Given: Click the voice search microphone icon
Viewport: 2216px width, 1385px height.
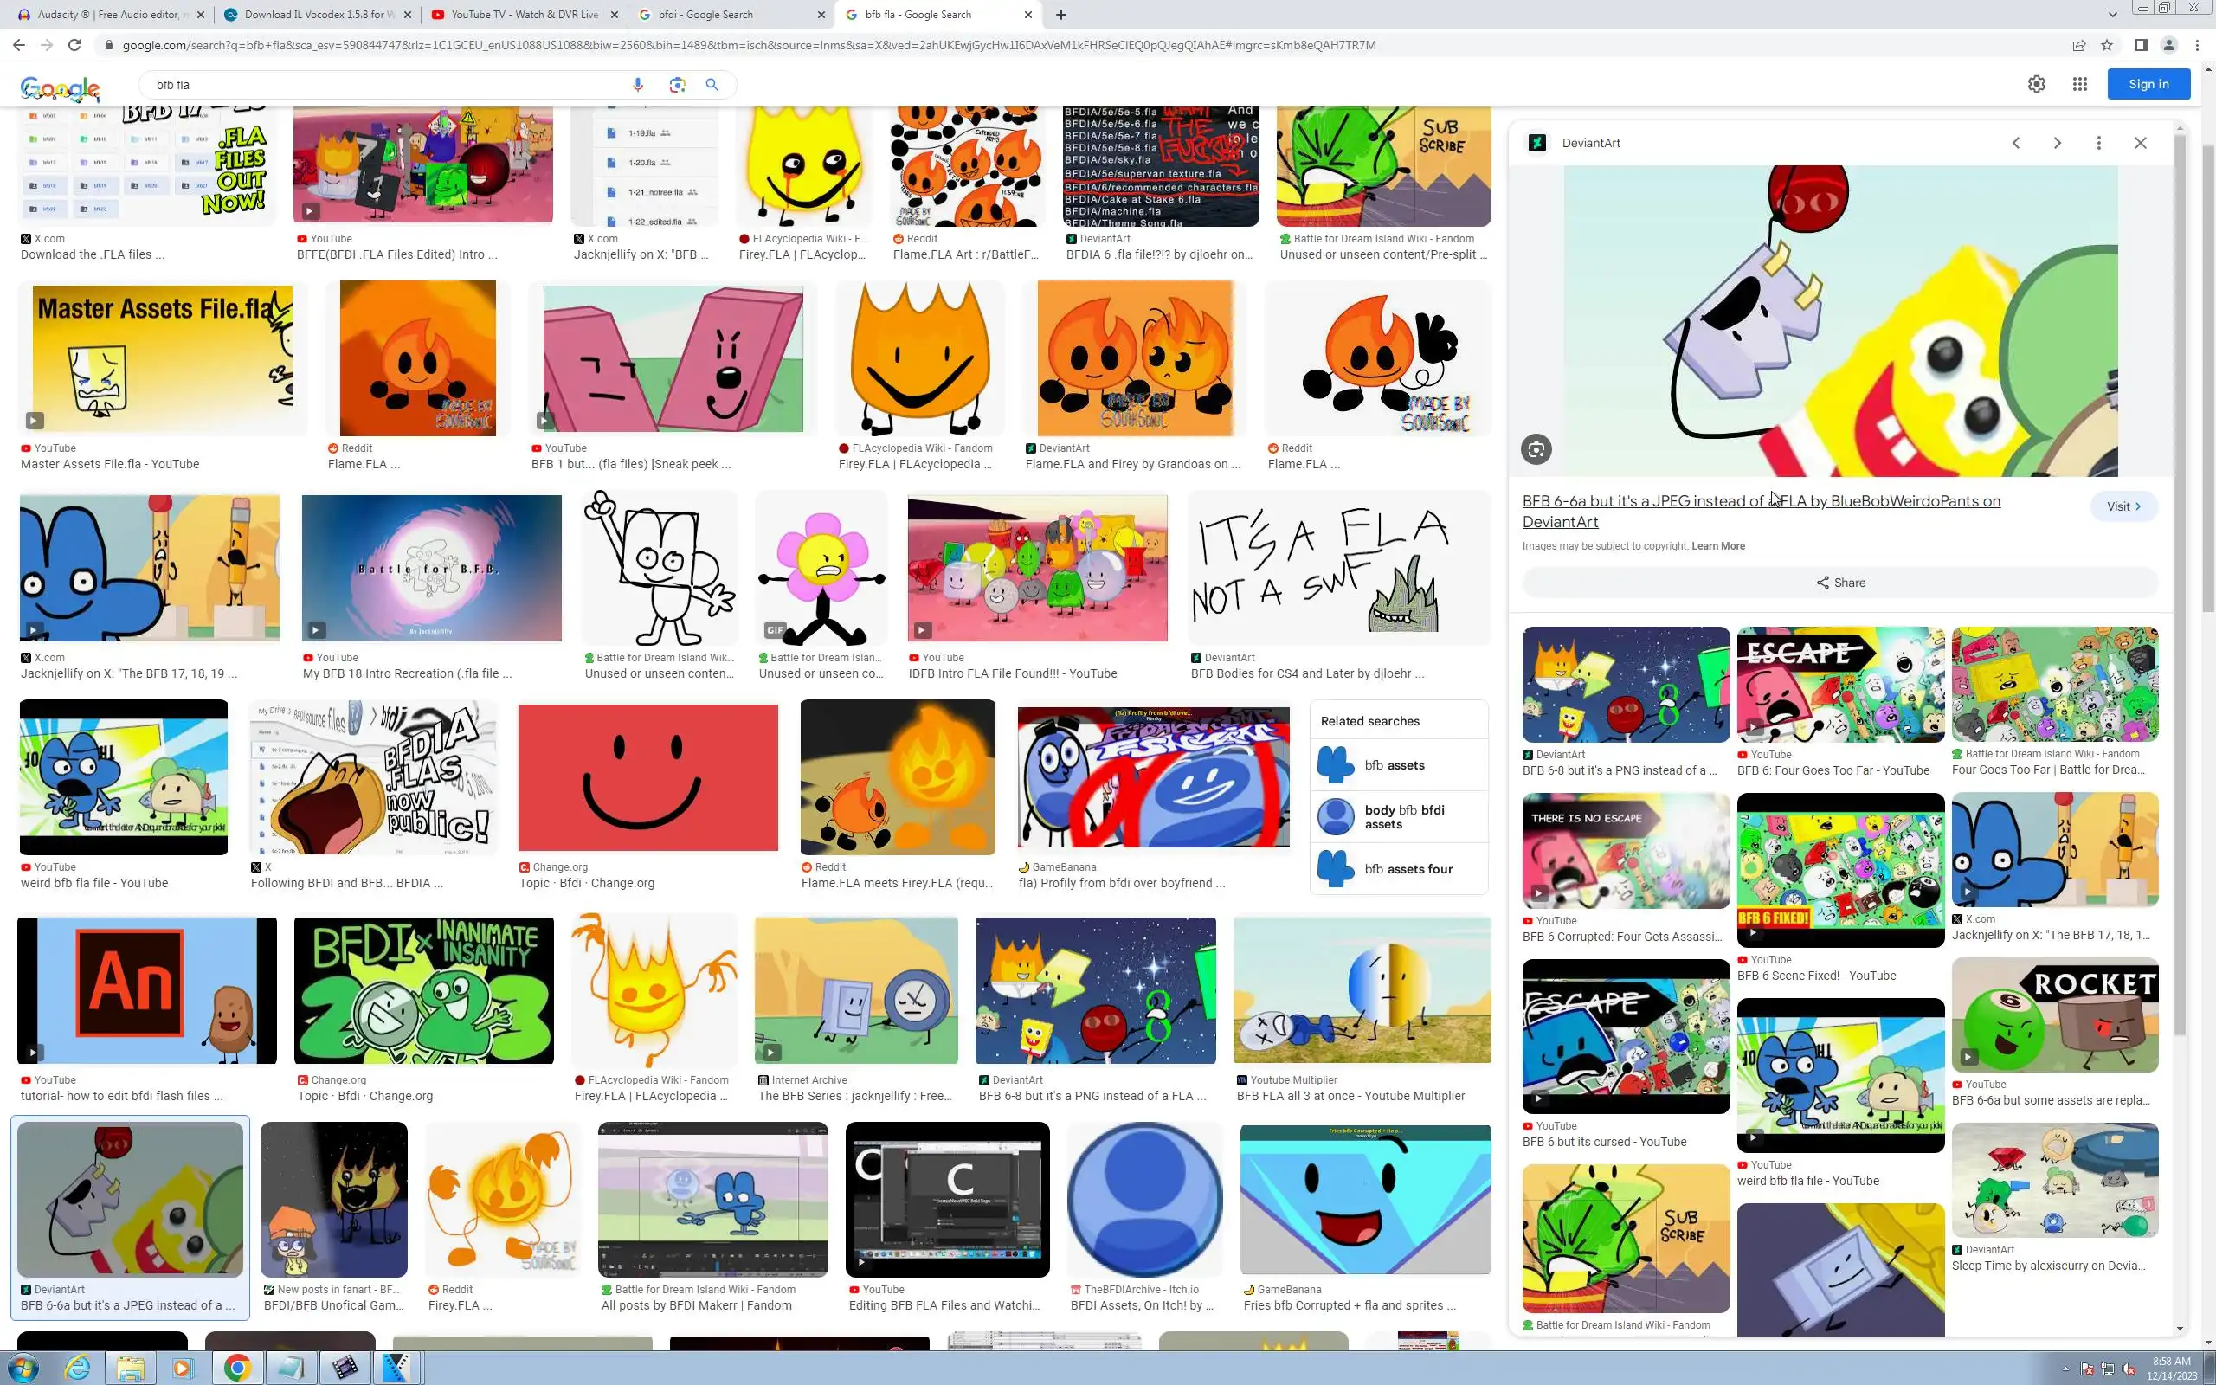Looking at the screenshot, I should point(637,84).
